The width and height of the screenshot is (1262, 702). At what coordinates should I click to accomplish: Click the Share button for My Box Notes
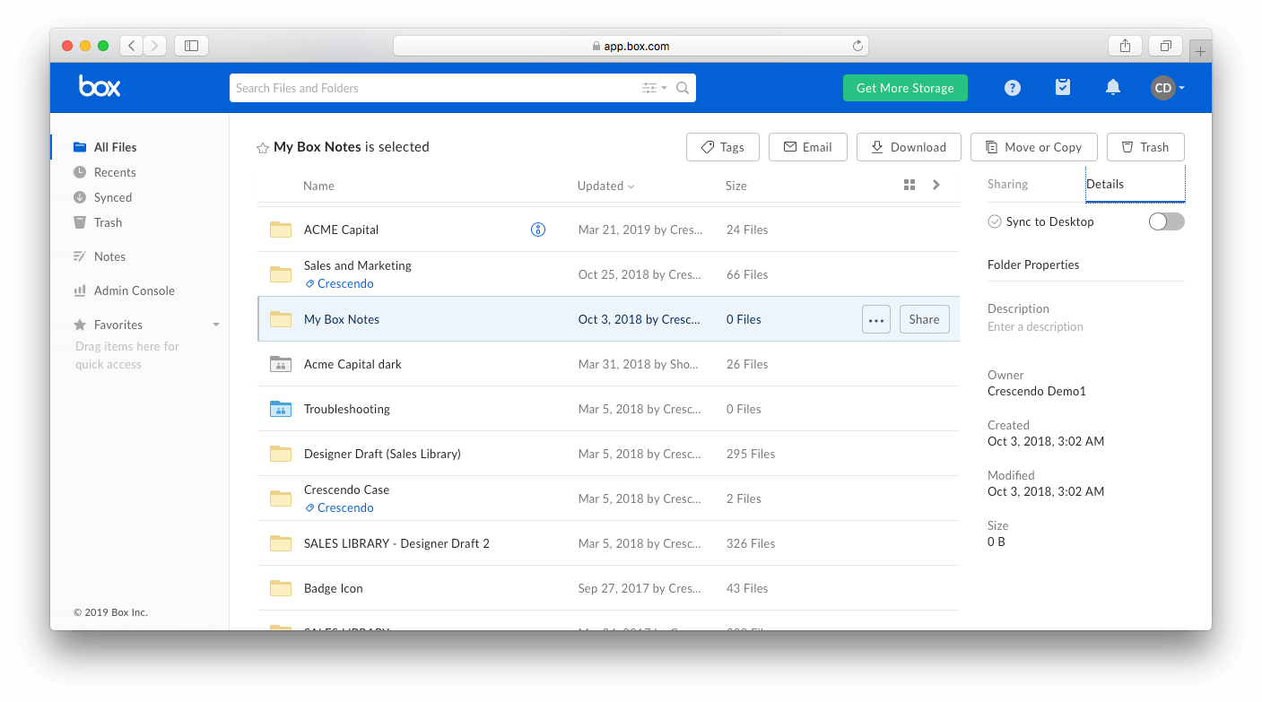click(924, 319)
